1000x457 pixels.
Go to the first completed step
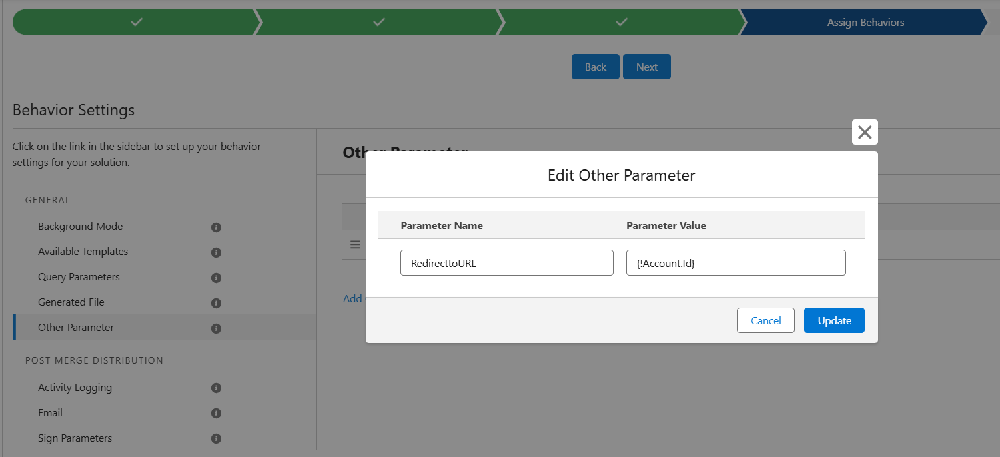click(136, 22)
